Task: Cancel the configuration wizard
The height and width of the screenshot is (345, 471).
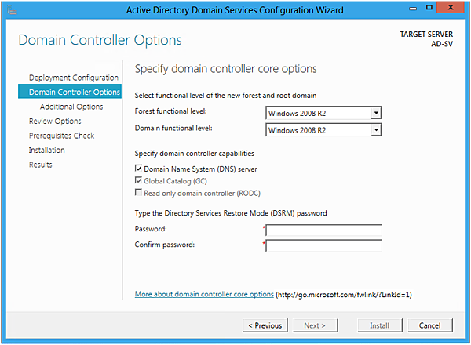Action: (430, 325)
